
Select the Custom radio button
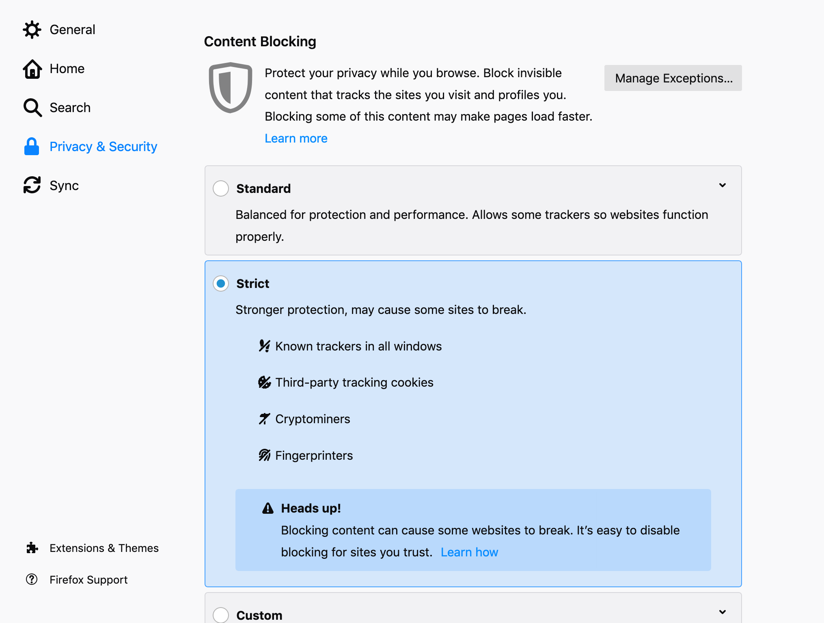coord(221,615)
